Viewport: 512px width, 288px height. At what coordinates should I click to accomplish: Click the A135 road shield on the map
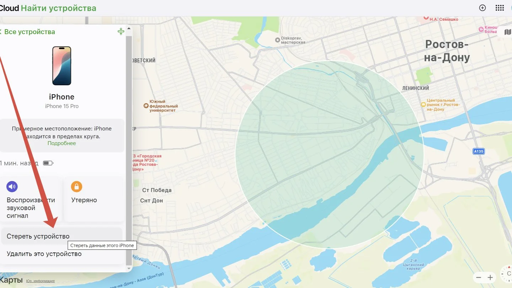coord(479,151)
